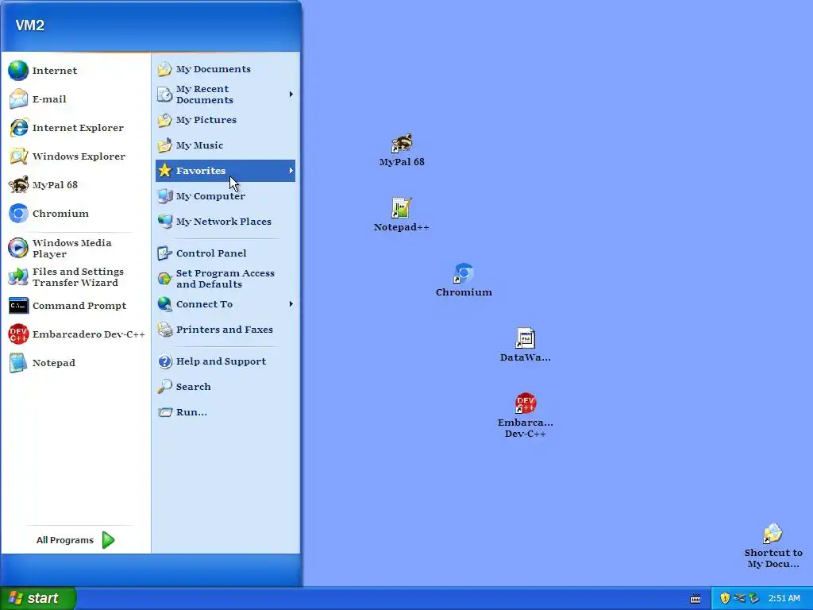Open Search from the Start menu
The width and height of the screenshot is (813, 610).
(x=225, y=387)
